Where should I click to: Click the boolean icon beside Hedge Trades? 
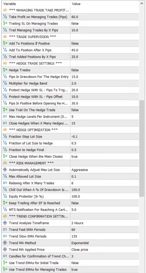[x=5, y=70]
